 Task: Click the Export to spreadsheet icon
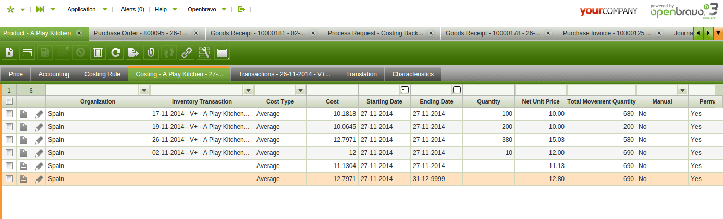133,53
